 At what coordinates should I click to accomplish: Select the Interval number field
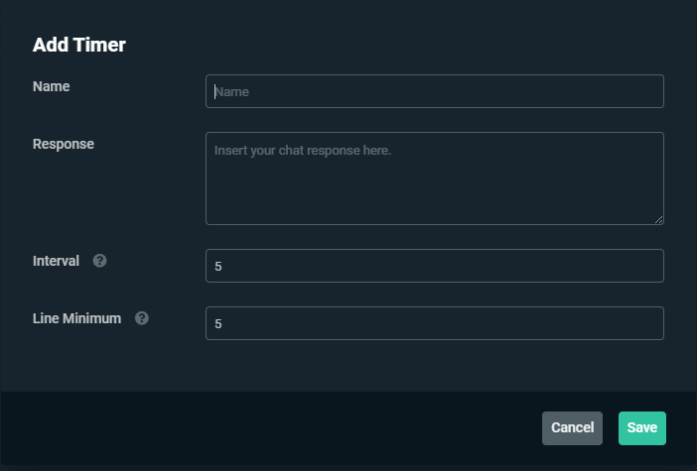[x=434, y=266]
